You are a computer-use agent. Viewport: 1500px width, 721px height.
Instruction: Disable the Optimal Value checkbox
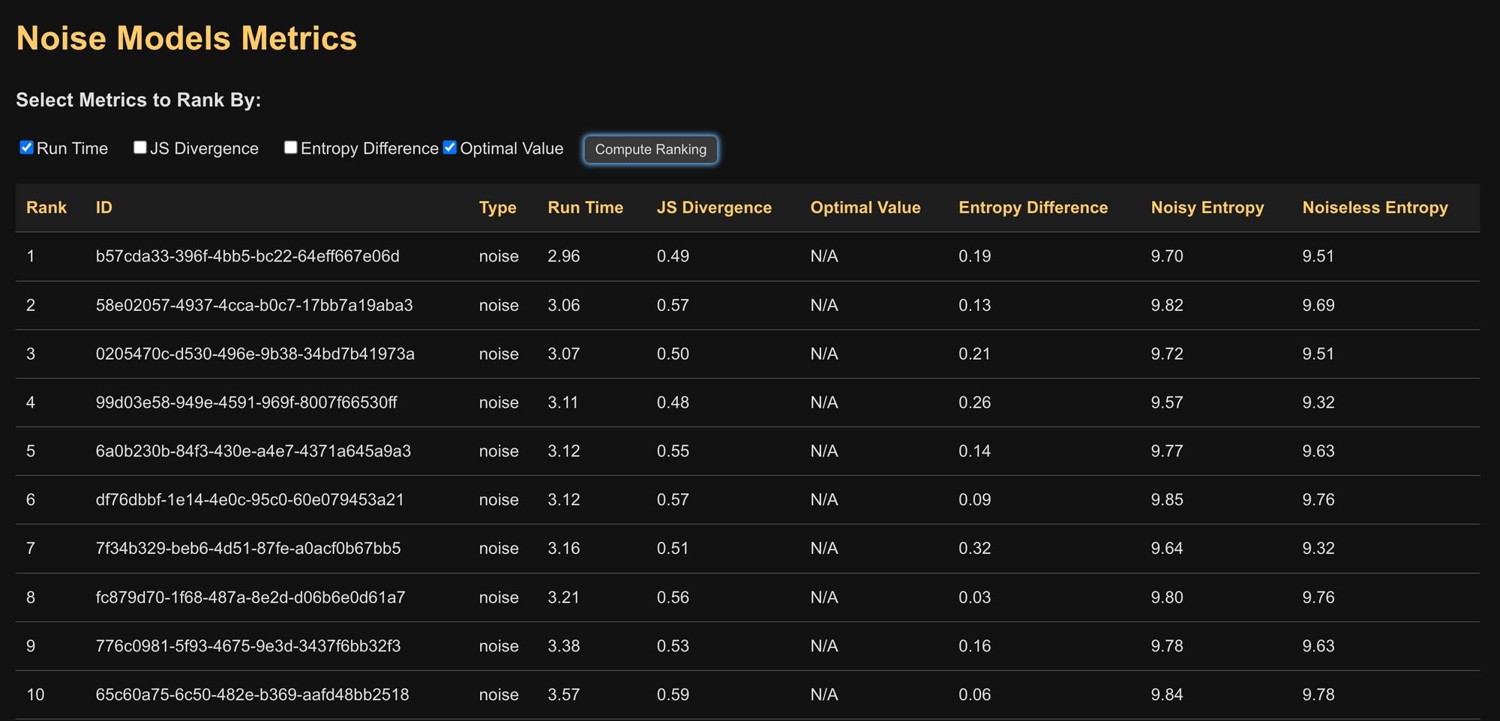pyautogui.click(x=450, y=148)
